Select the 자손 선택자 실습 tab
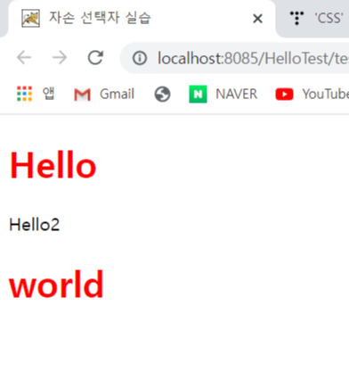 142,19
